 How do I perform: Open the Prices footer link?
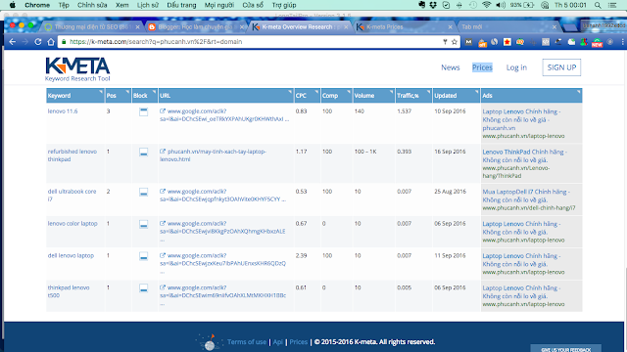(298, 342)
